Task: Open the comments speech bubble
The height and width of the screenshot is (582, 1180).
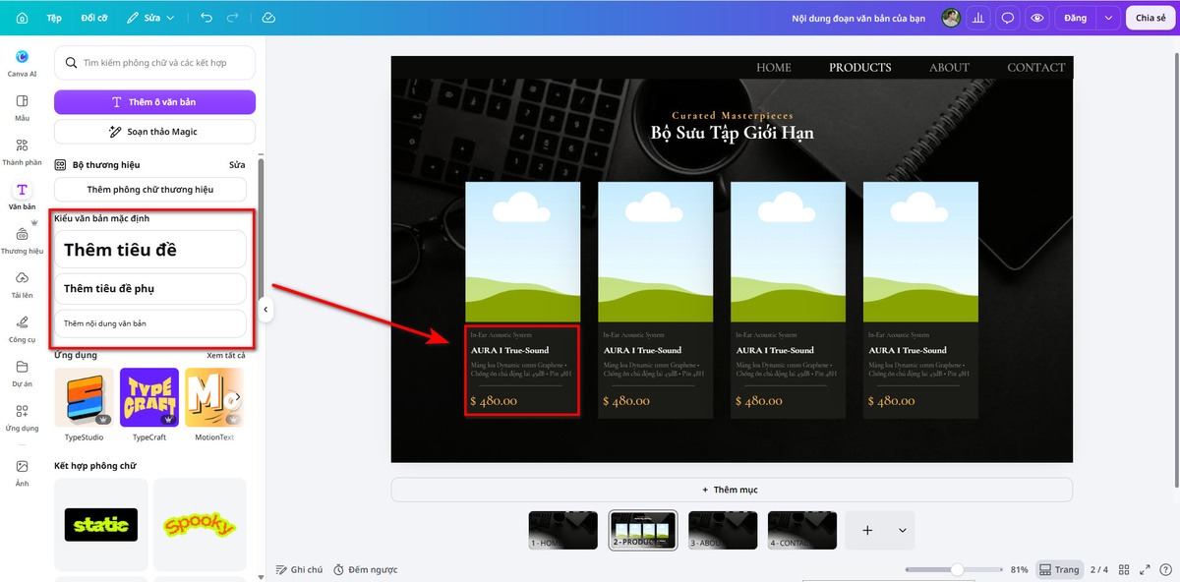Action: (x=1007, y=18)
